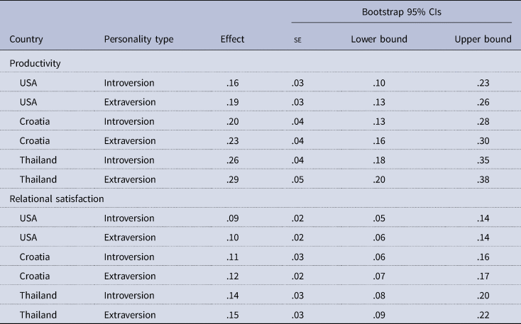Click the "Bootstrap 95% CIs" spanning header
This screenshot has height=324, width=521.
click(x=401, y=12)
